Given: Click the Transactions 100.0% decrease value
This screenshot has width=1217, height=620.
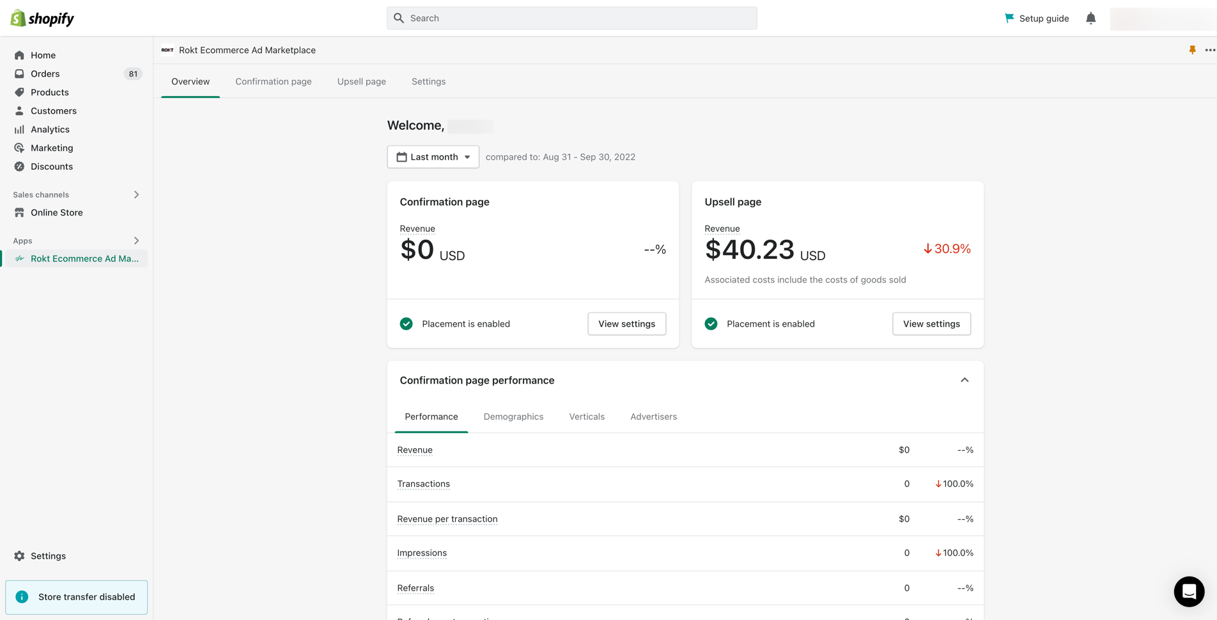Looking at the screenshot, I should [954, 484].
